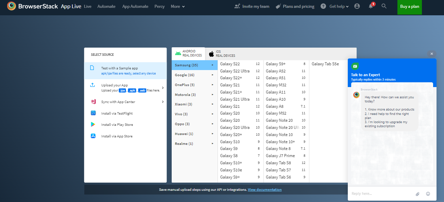Open the Huawei (1) brand list
Screen dimensions: 444x202
(x=194, y=134)
